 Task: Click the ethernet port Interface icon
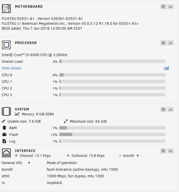(6, 153)
